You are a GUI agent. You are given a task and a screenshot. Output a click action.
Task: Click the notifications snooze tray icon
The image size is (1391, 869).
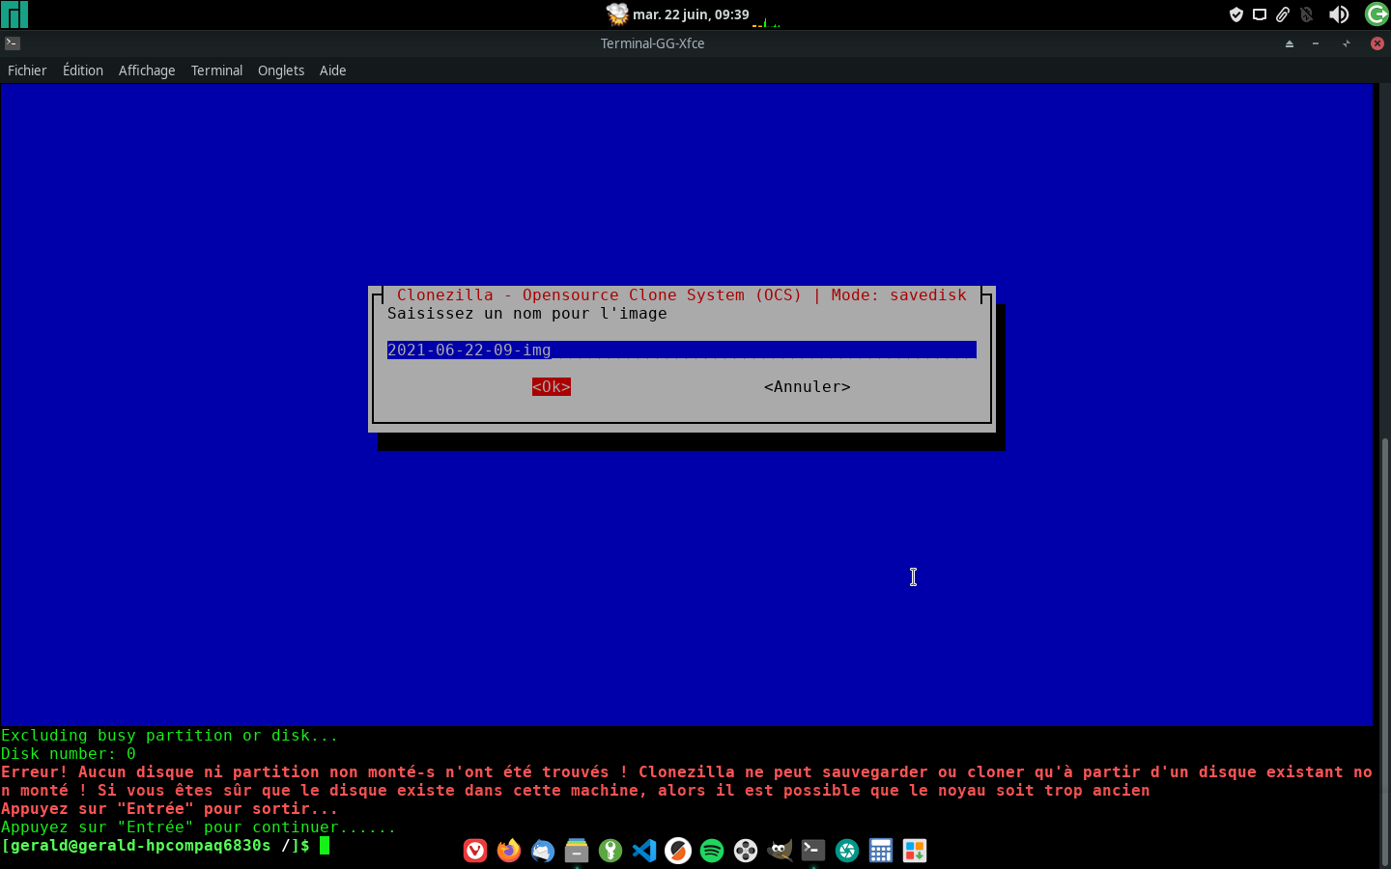pos(1307,14)
